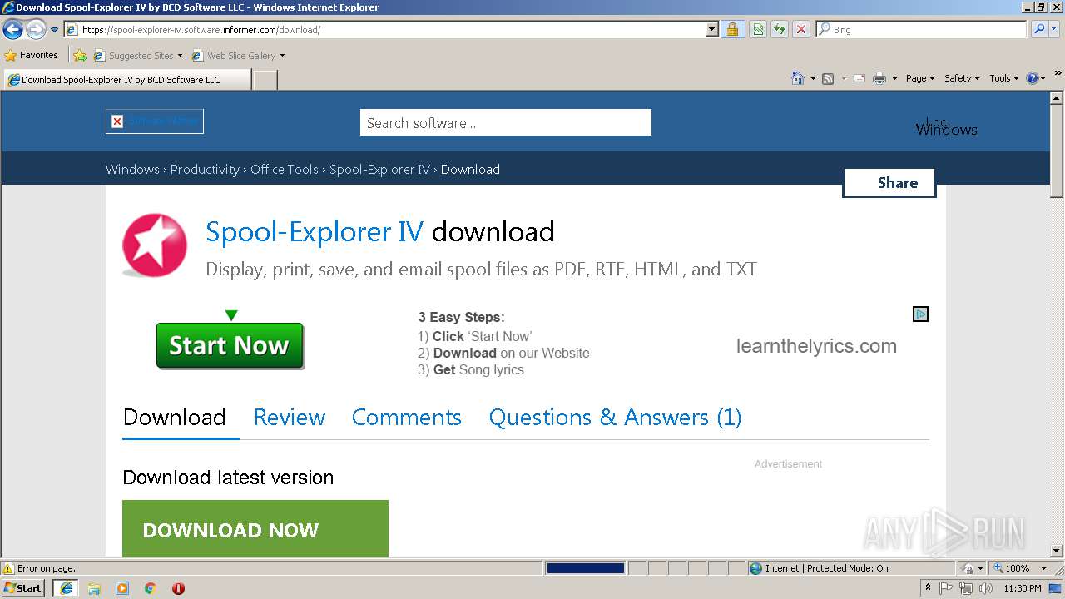Click the green Start Now ad button
The height and width of the screenshot is (599, 1065).
point(230,345)
